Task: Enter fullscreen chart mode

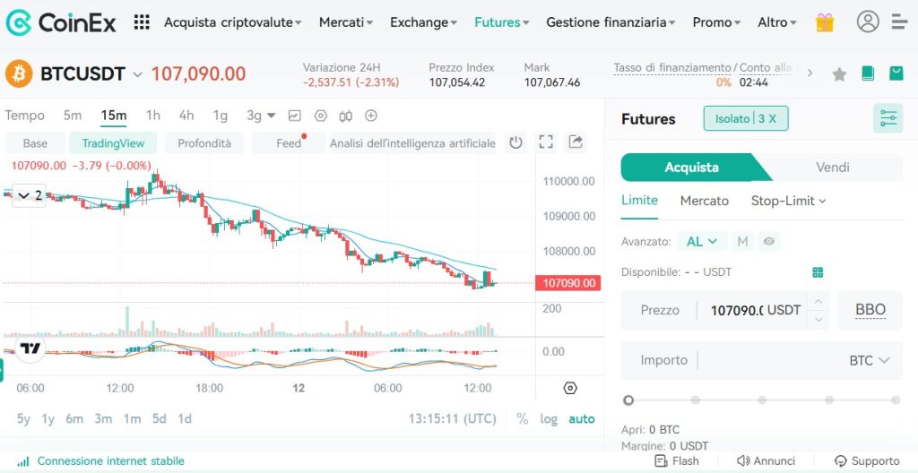Action: (x=546, y=142)
